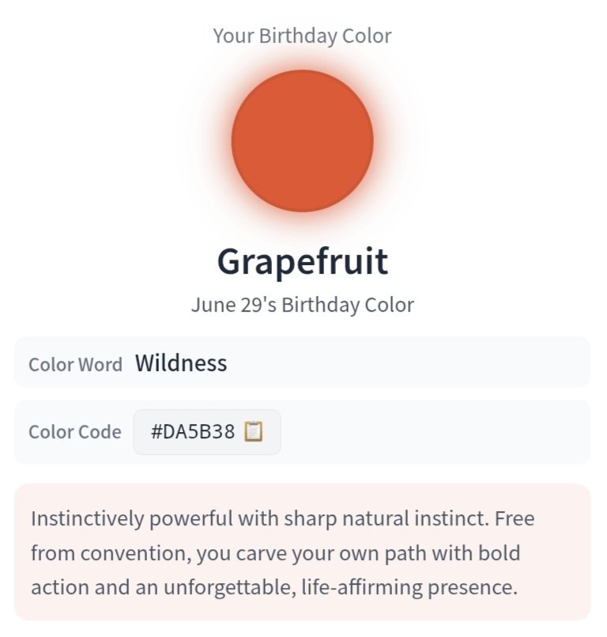Click the "Color Word" label
Screen dimensions: 607x637
(75, 365)
